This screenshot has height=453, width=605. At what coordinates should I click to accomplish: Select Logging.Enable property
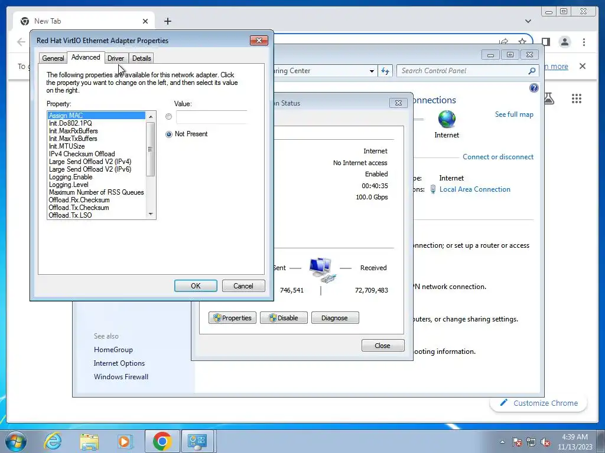[96, 177]
